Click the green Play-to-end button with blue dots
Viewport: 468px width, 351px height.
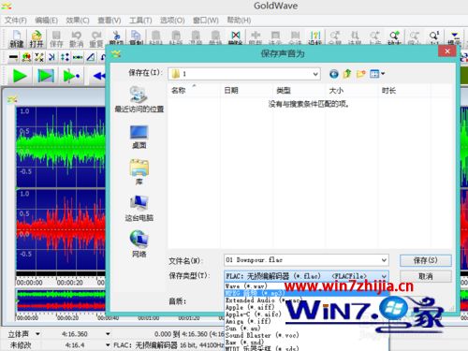tap(71, 76)
